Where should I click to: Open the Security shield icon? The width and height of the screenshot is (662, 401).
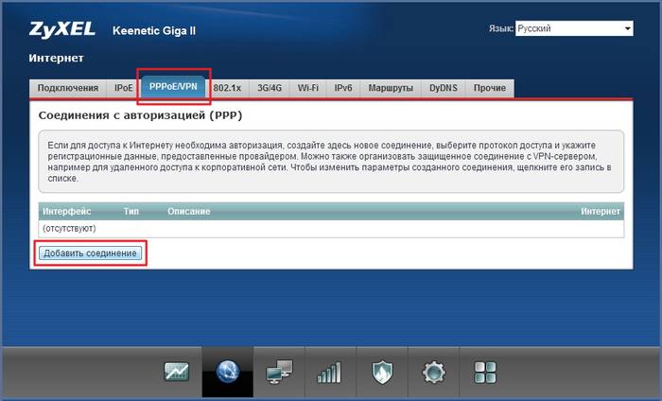[x=382, y=372]
